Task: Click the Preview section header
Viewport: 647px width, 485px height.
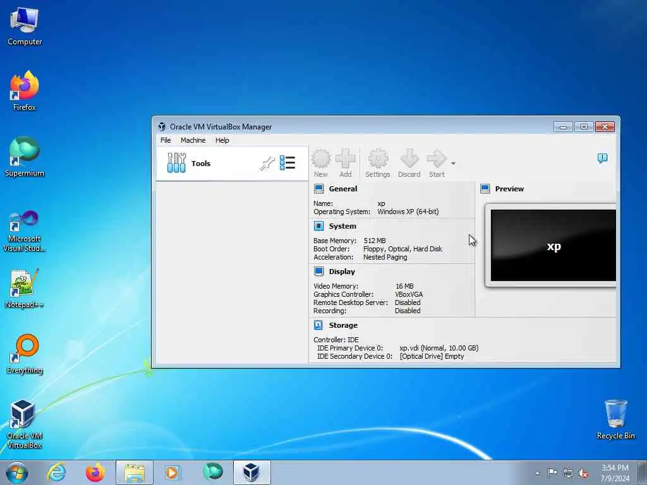Action: tap(509, 189)
